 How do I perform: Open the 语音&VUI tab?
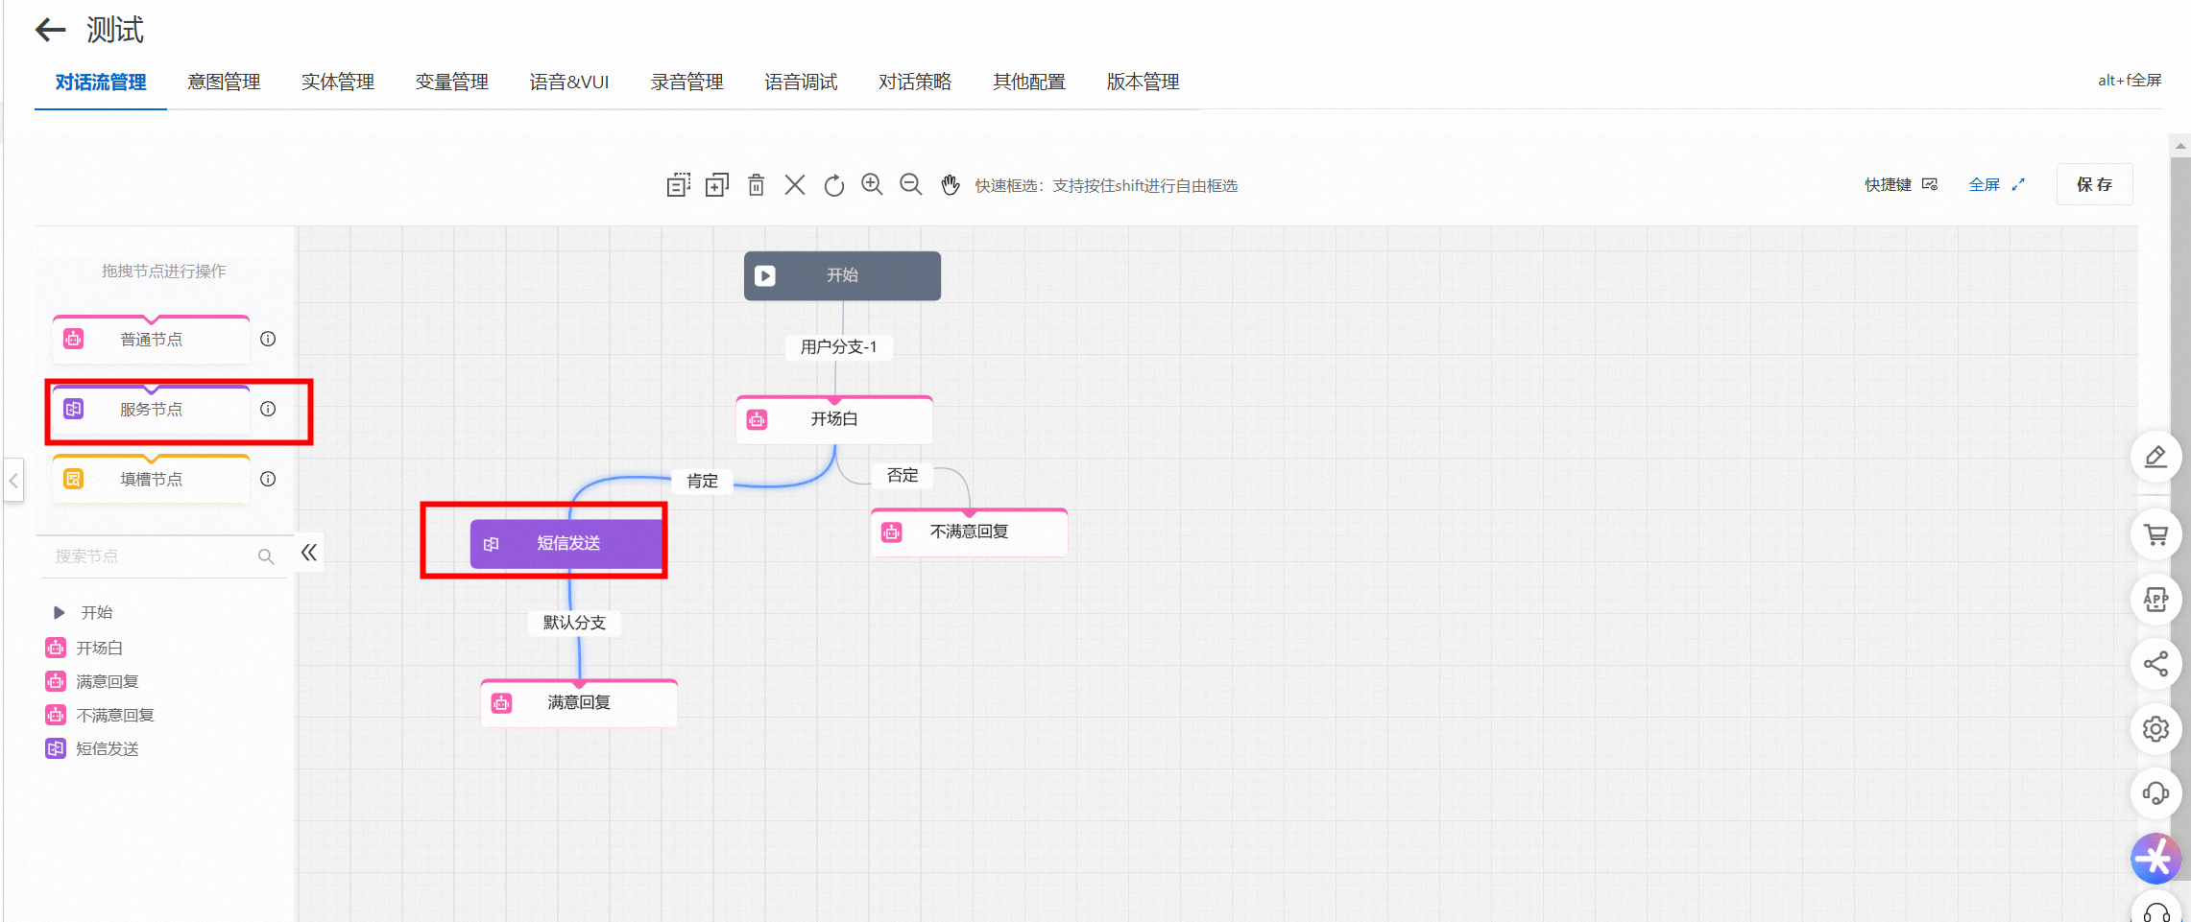[569, 83]
